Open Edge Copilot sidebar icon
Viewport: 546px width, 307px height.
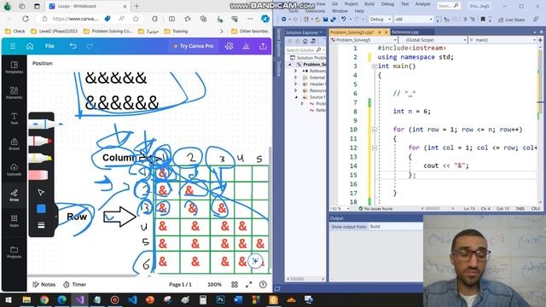tap(265, 19)
